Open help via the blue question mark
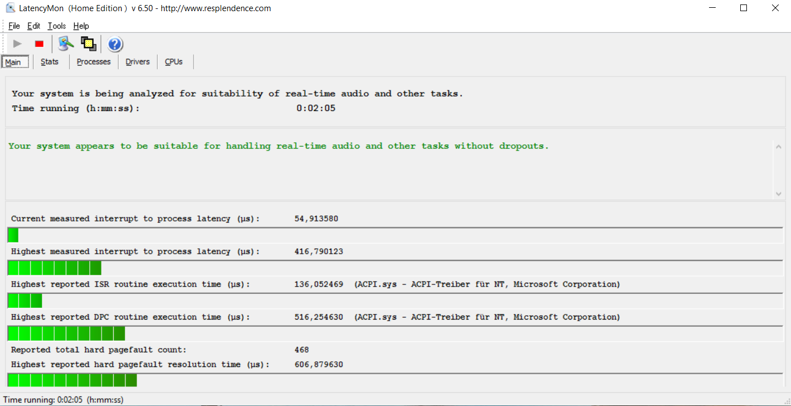791x406 pixels. (x=115, y=44)
